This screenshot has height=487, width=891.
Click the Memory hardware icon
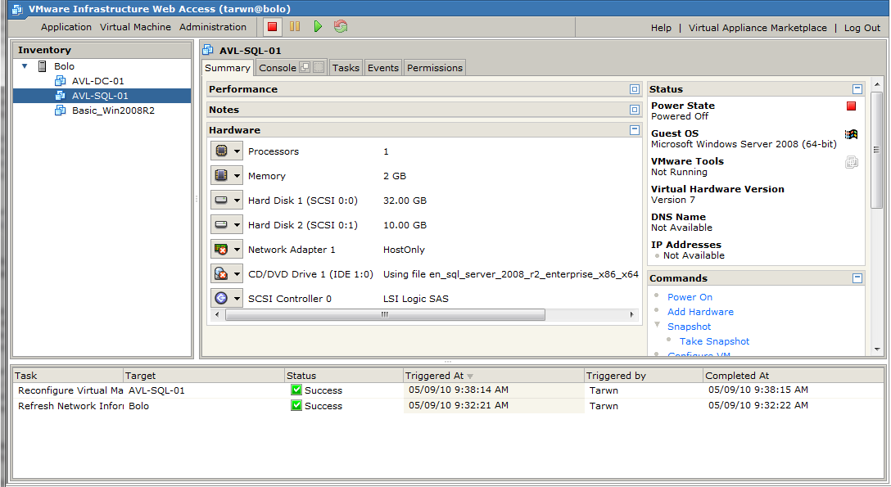(221, 175)
